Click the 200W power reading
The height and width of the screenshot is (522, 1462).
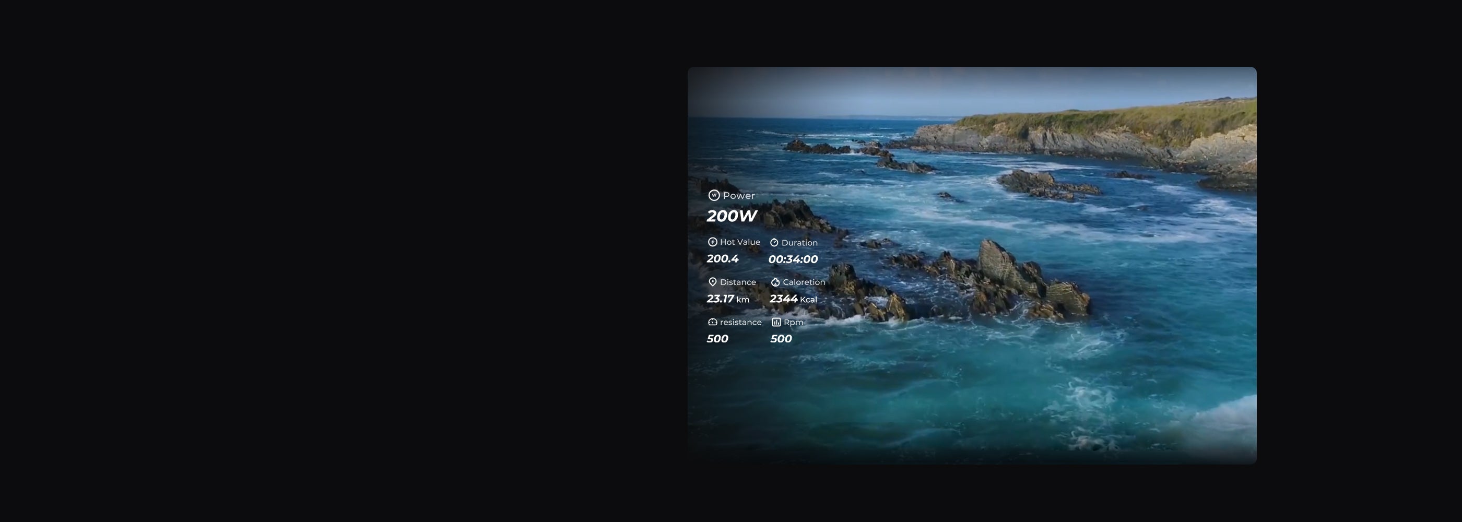732,216
